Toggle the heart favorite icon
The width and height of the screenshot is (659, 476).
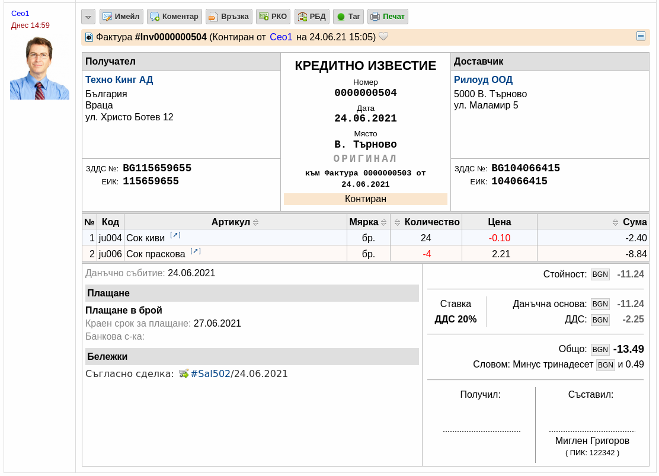point(383,37)
